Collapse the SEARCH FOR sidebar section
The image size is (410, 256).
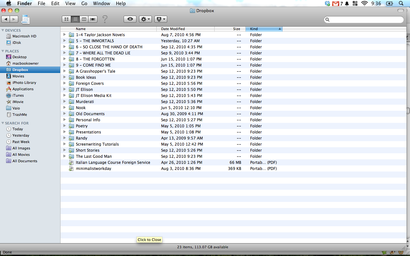[3, 123]
